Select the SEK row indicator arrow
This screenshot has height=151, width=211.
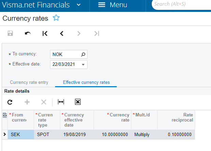pos(5,134)
